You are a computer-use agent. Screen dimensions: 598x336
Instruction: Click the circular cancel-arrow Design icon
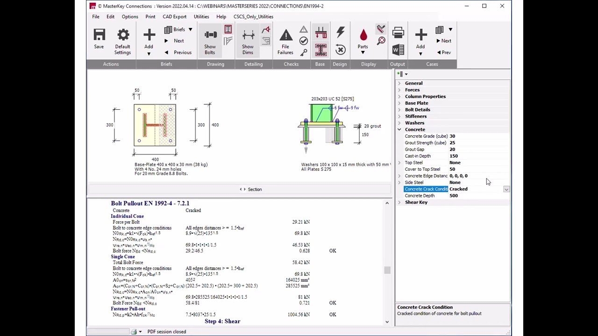(x=340, y=50)
